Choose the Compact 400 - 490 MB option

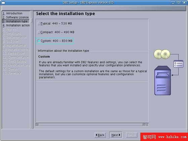(39, 32)
